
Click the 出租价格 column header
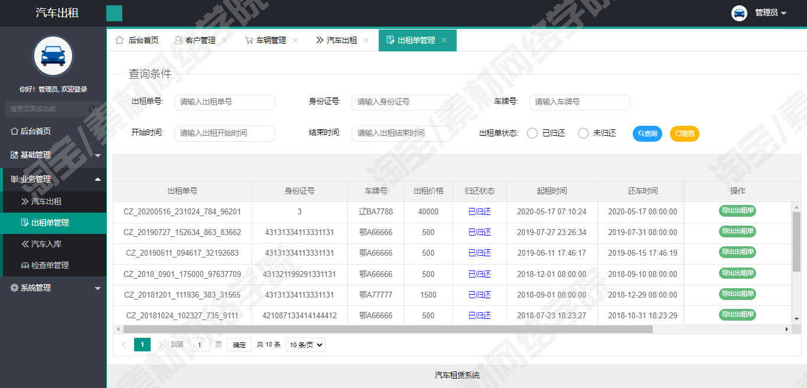(x=428, y=191)
